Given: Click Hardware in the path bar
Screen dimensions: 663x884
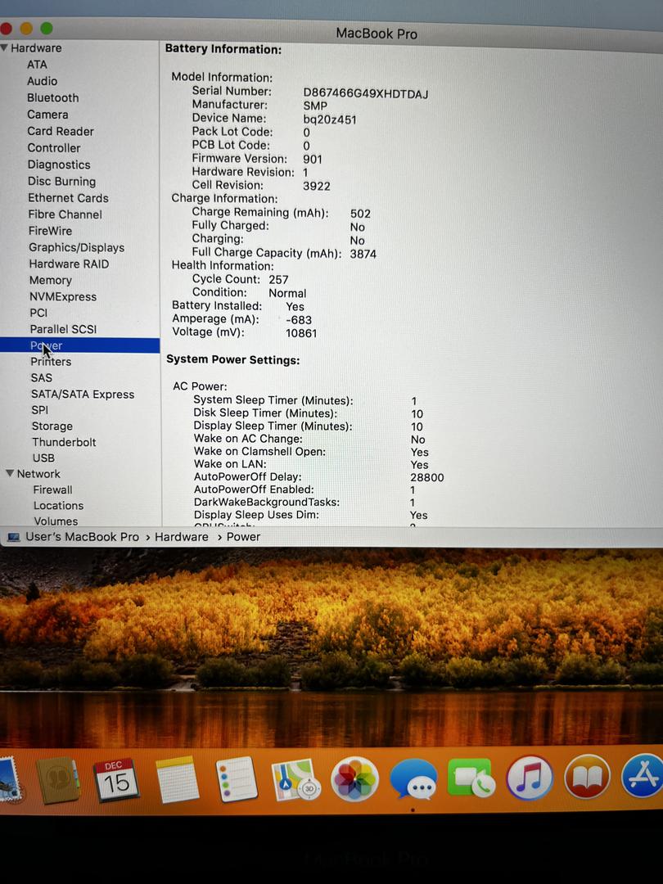Looking at the screenshot, I should pyautogui.click(x=182, y=537).
